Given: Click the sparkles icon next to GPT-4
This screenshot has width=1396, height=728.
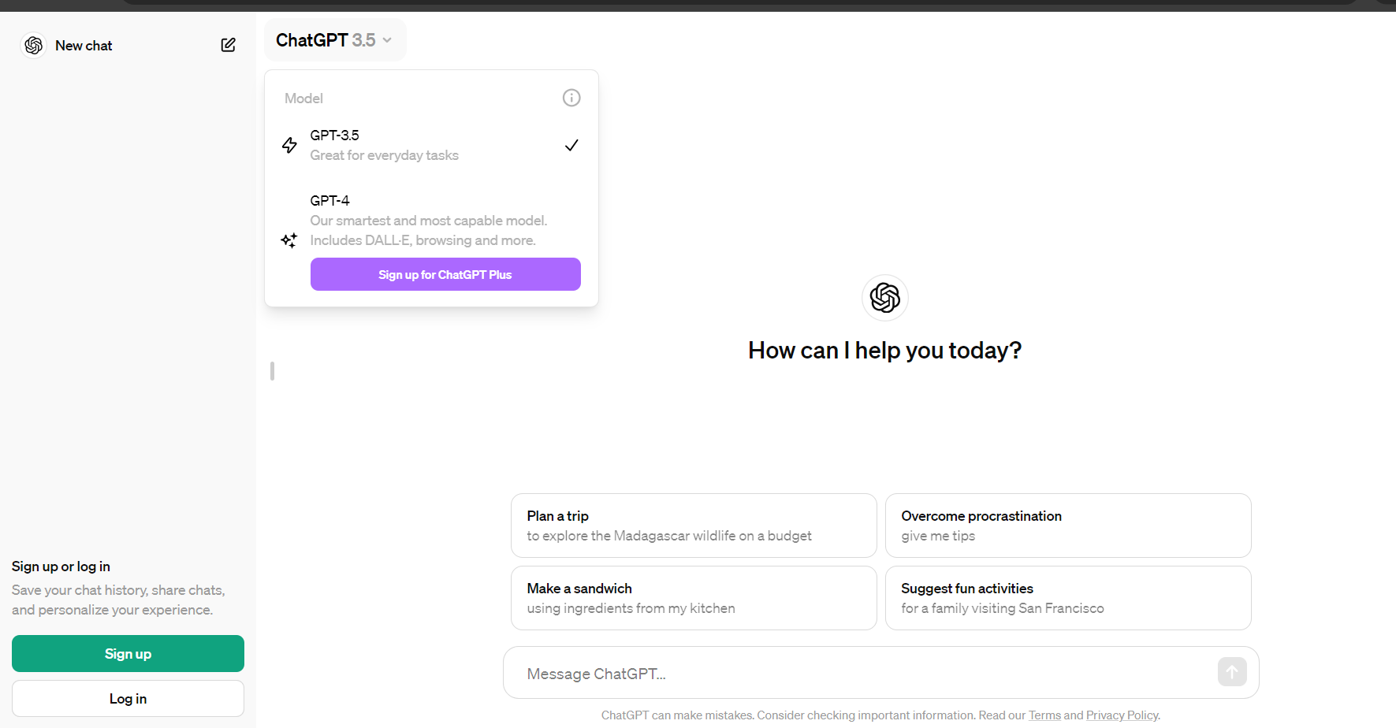Looking at the screenshot, I should 289,240.
